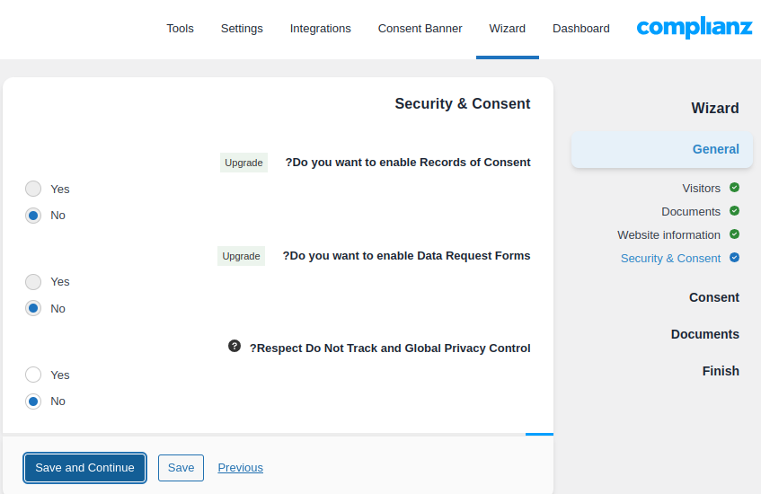Screen dimensions: 761x494
Task: Switch to the Consent Banner tab
Action: [x=420, y=29]
